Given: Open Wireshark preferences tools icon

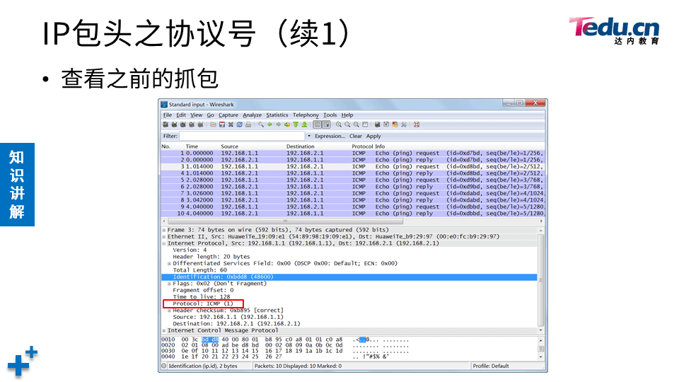Looking at the screenshot, I should point(404,125).
